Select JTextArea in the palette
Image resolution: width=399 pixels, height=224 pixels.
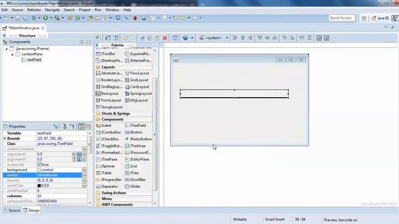click(x=135, y=146)
